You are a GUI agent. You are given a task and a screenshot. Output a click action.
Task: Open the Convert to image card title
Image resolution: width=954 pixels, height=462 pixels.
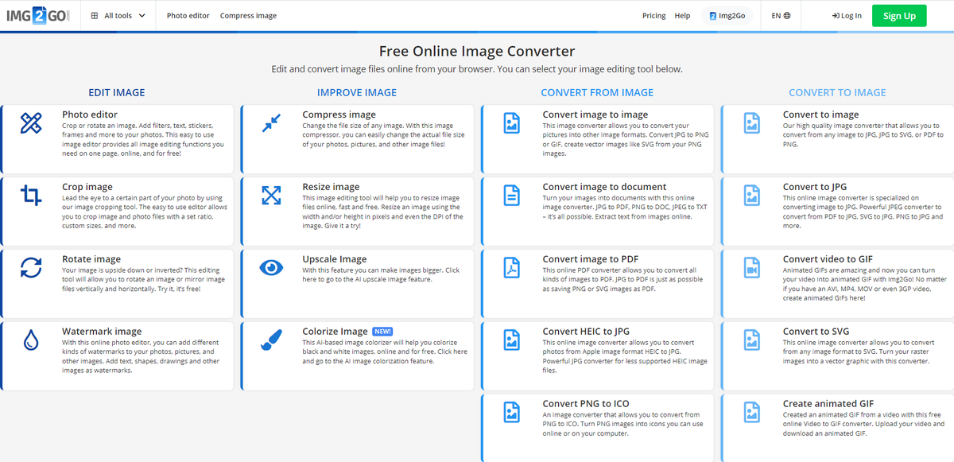coord(820,115)
